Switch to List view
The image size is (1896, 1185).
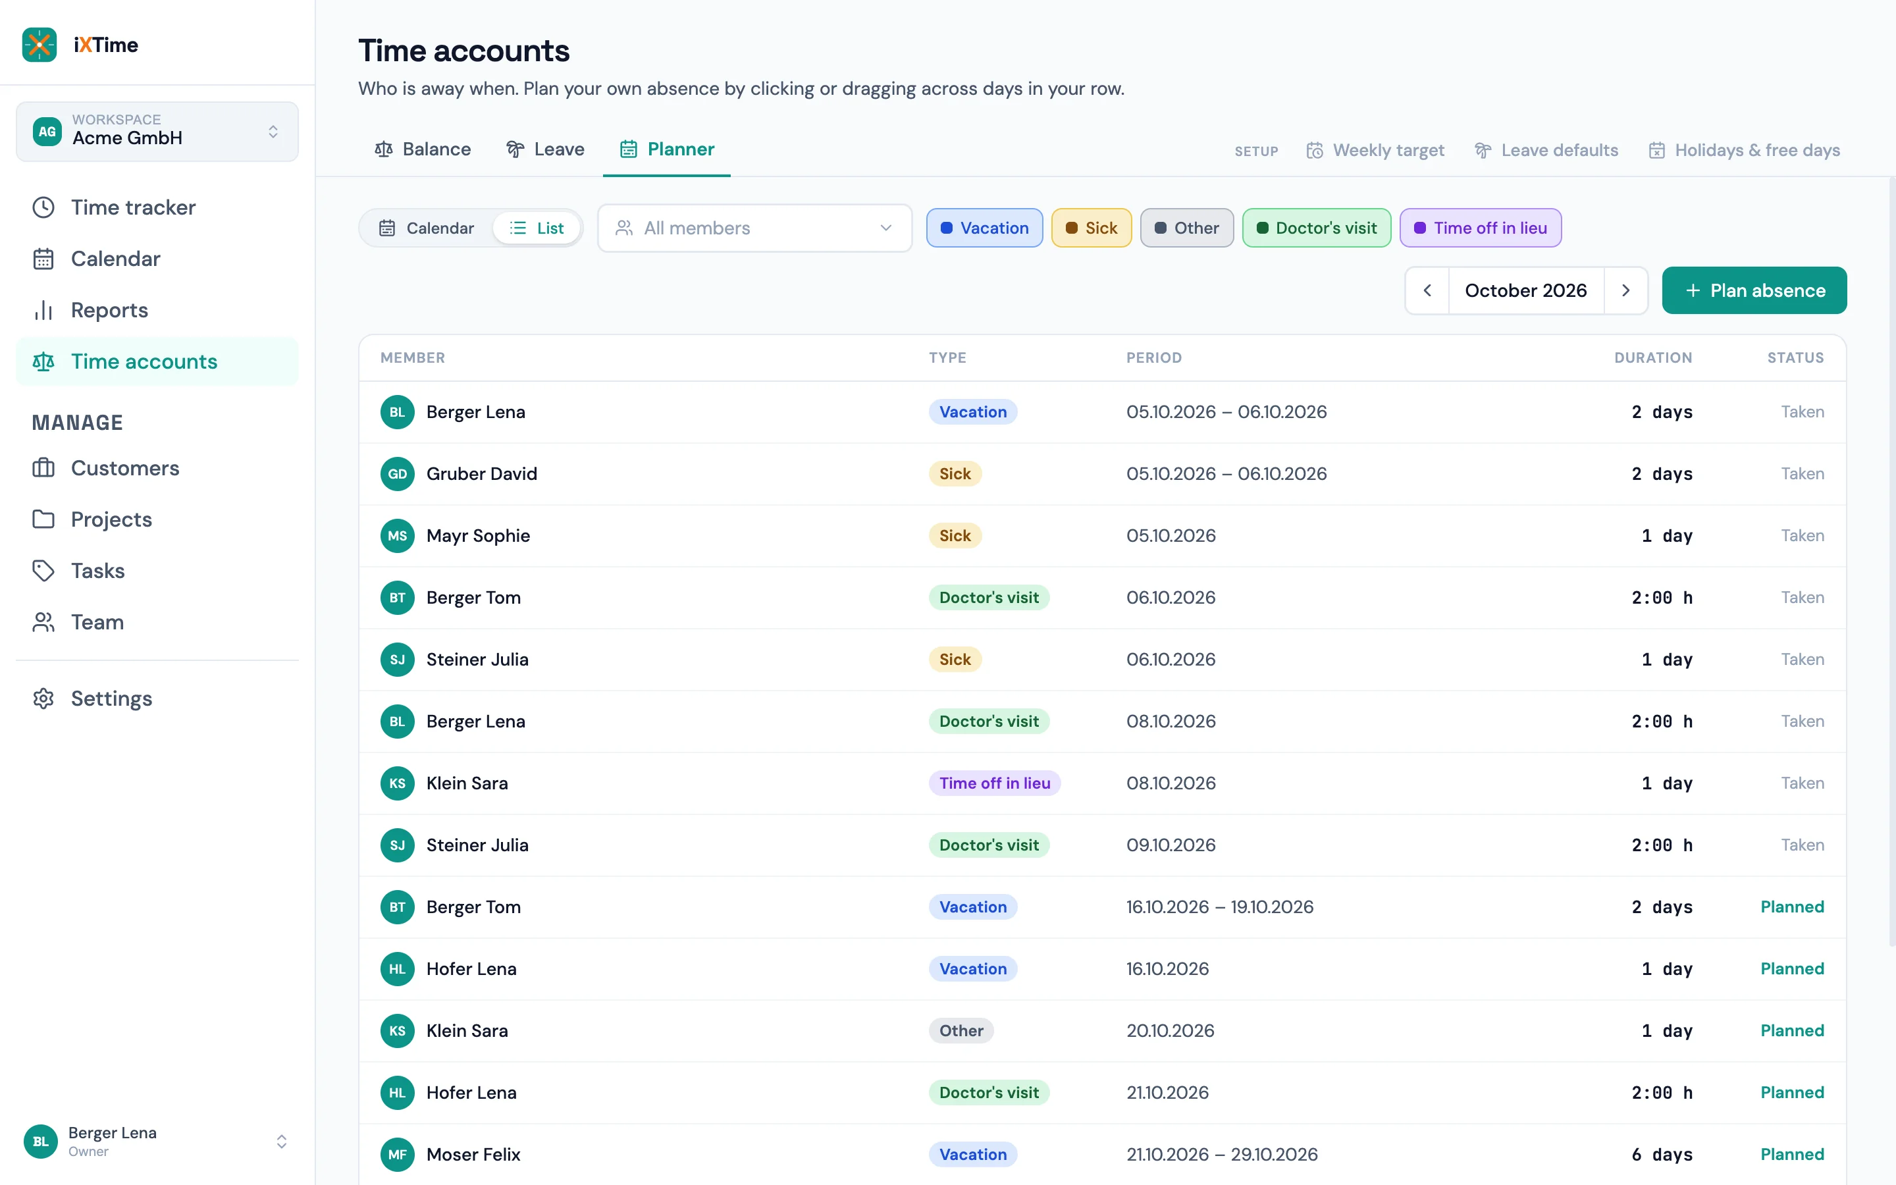[537, 228]
